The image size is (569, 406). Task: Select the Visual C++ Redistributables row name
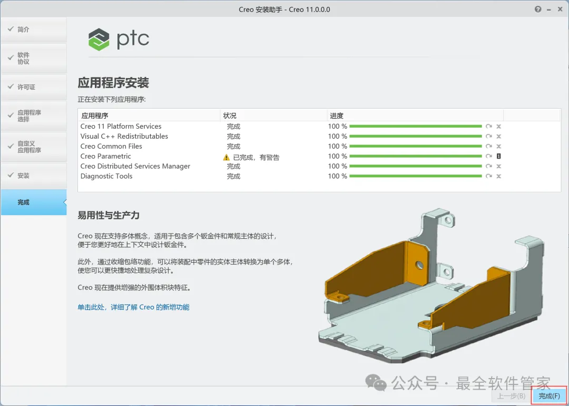(124, 136)
